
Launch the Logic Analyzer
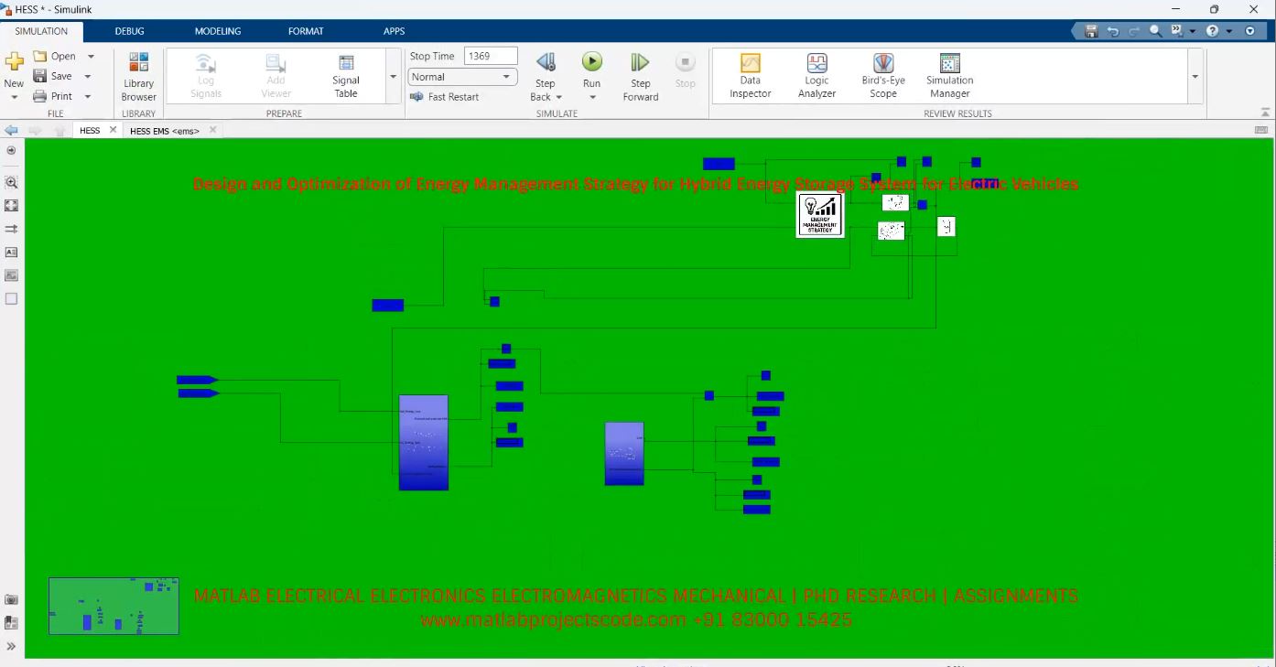pyautogui.click(x=816, y=76)
